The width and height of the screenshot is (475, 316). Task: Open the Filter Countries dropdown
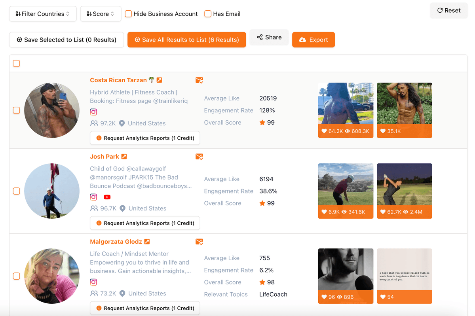[x=42, y=13]
